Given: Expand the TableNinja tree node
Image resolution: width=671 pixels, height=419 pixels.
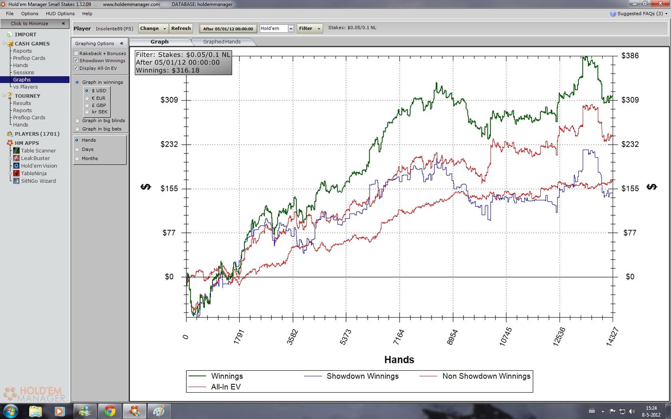Looking at the screenshot, I should [x=11, y=173].
